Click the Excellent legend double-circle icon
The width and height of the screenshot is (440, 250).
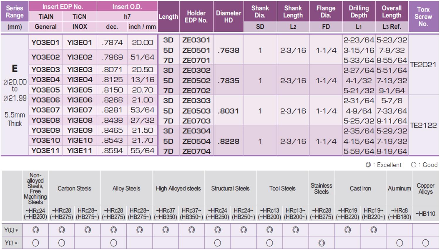point(368,165)
